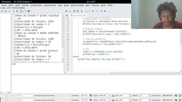Paste into the script editor
Screen dimensions: 182x102
[x=93, y=11]
